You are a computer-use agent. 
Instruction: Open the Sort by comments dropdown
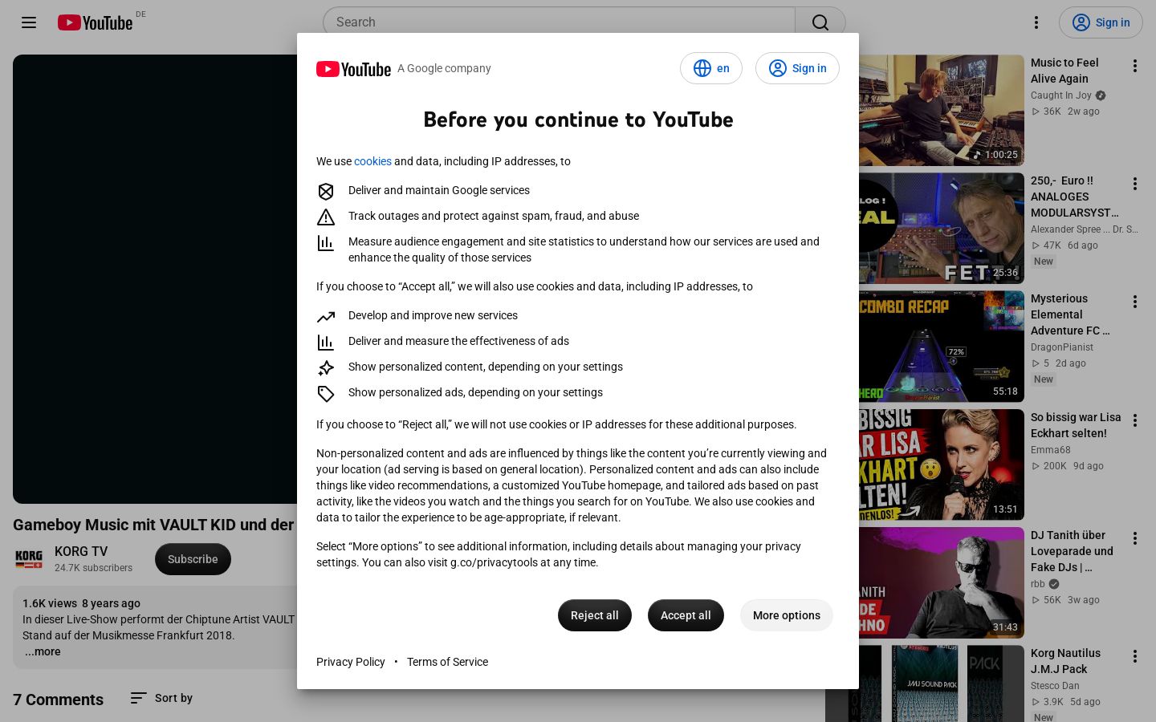161,698
